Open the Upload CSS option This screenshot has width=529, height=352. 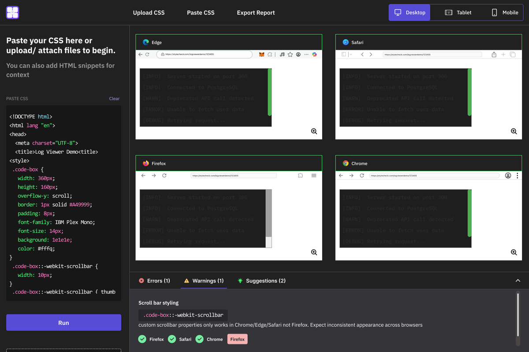pyautogui.click(x=149, y=13)
